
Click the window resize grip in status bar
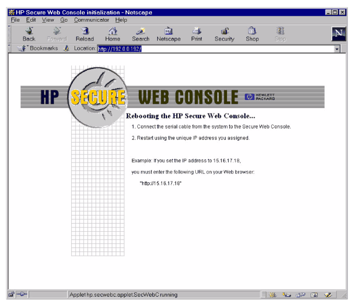point(344,295)
